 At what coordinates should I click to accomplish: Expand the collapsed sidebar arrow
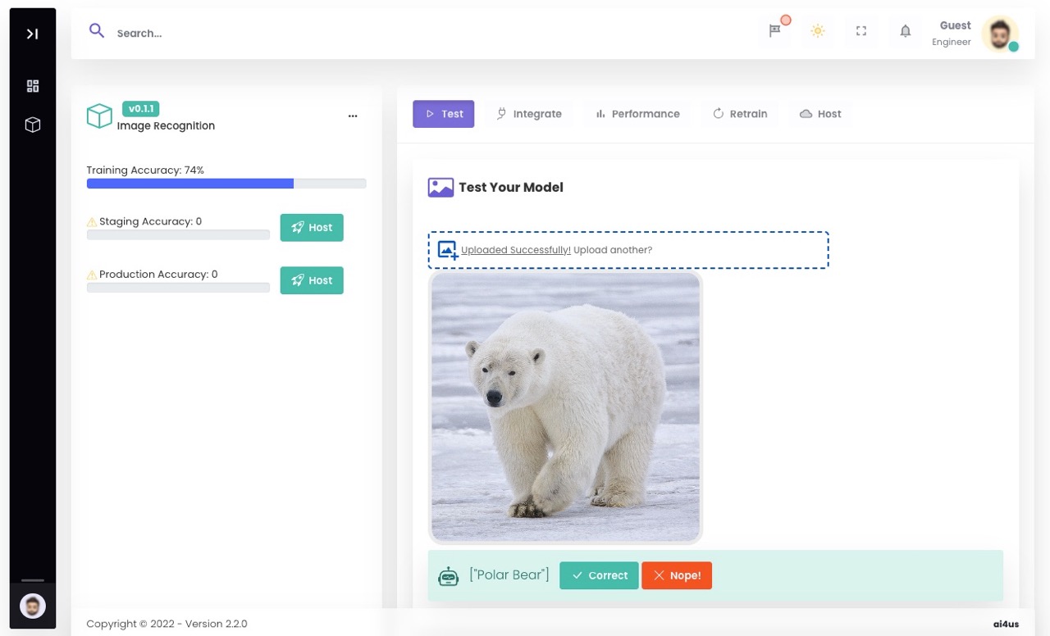click(x=32, y=34)
